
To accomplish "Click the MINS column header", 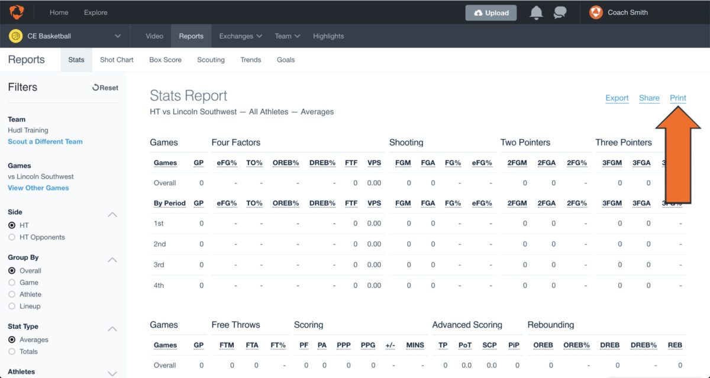I will [415, 345].
